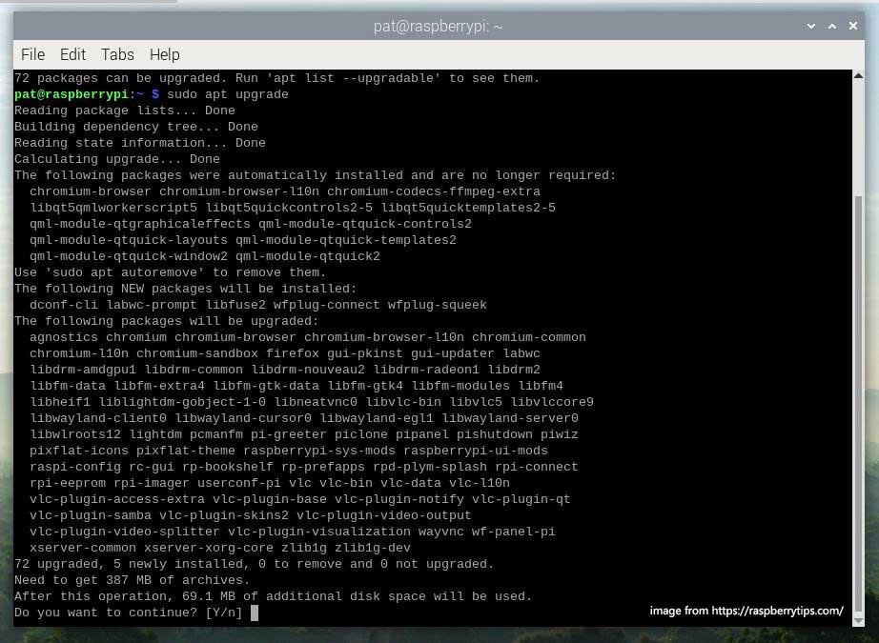Click the 'chromium-codecs-ffmpeg-extra' package name
The width and height of the screenshot is (879, 643).
[x=434, y=191]
